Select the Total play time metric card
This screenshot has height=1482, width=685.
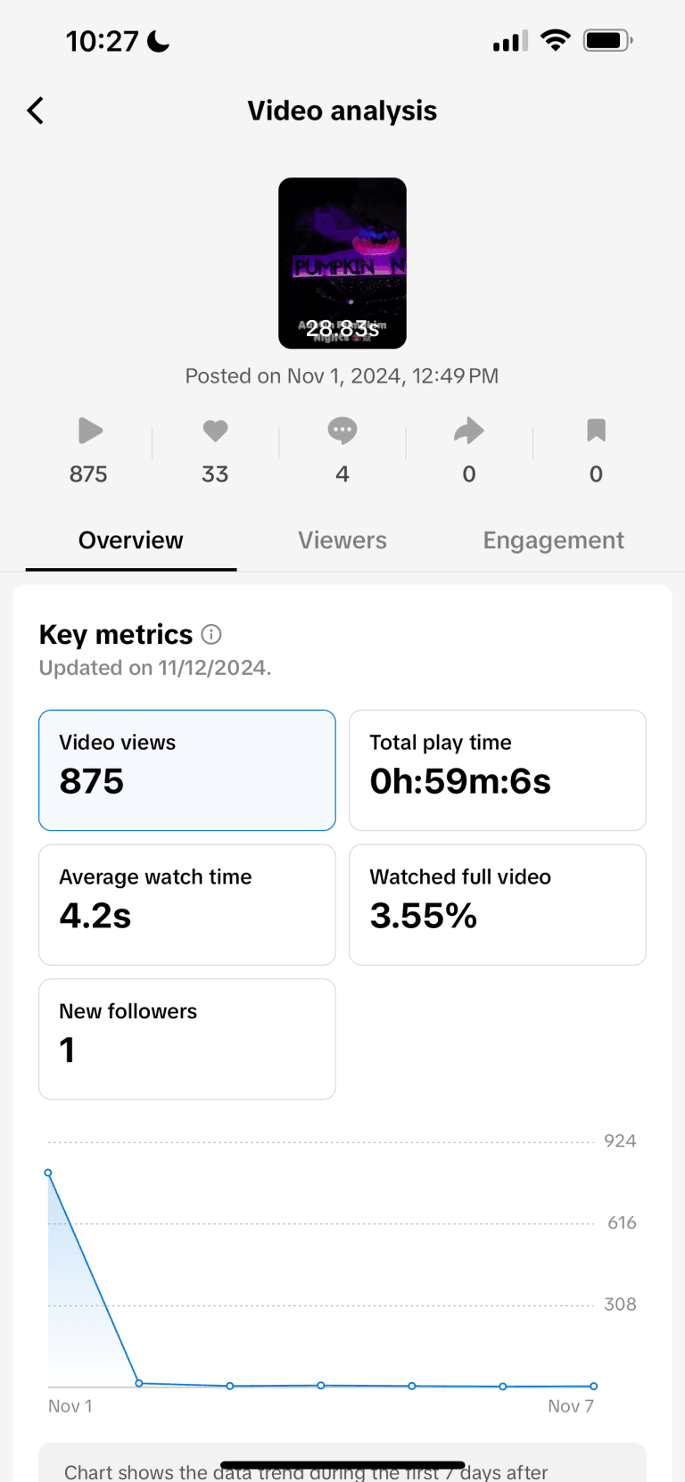497,770
